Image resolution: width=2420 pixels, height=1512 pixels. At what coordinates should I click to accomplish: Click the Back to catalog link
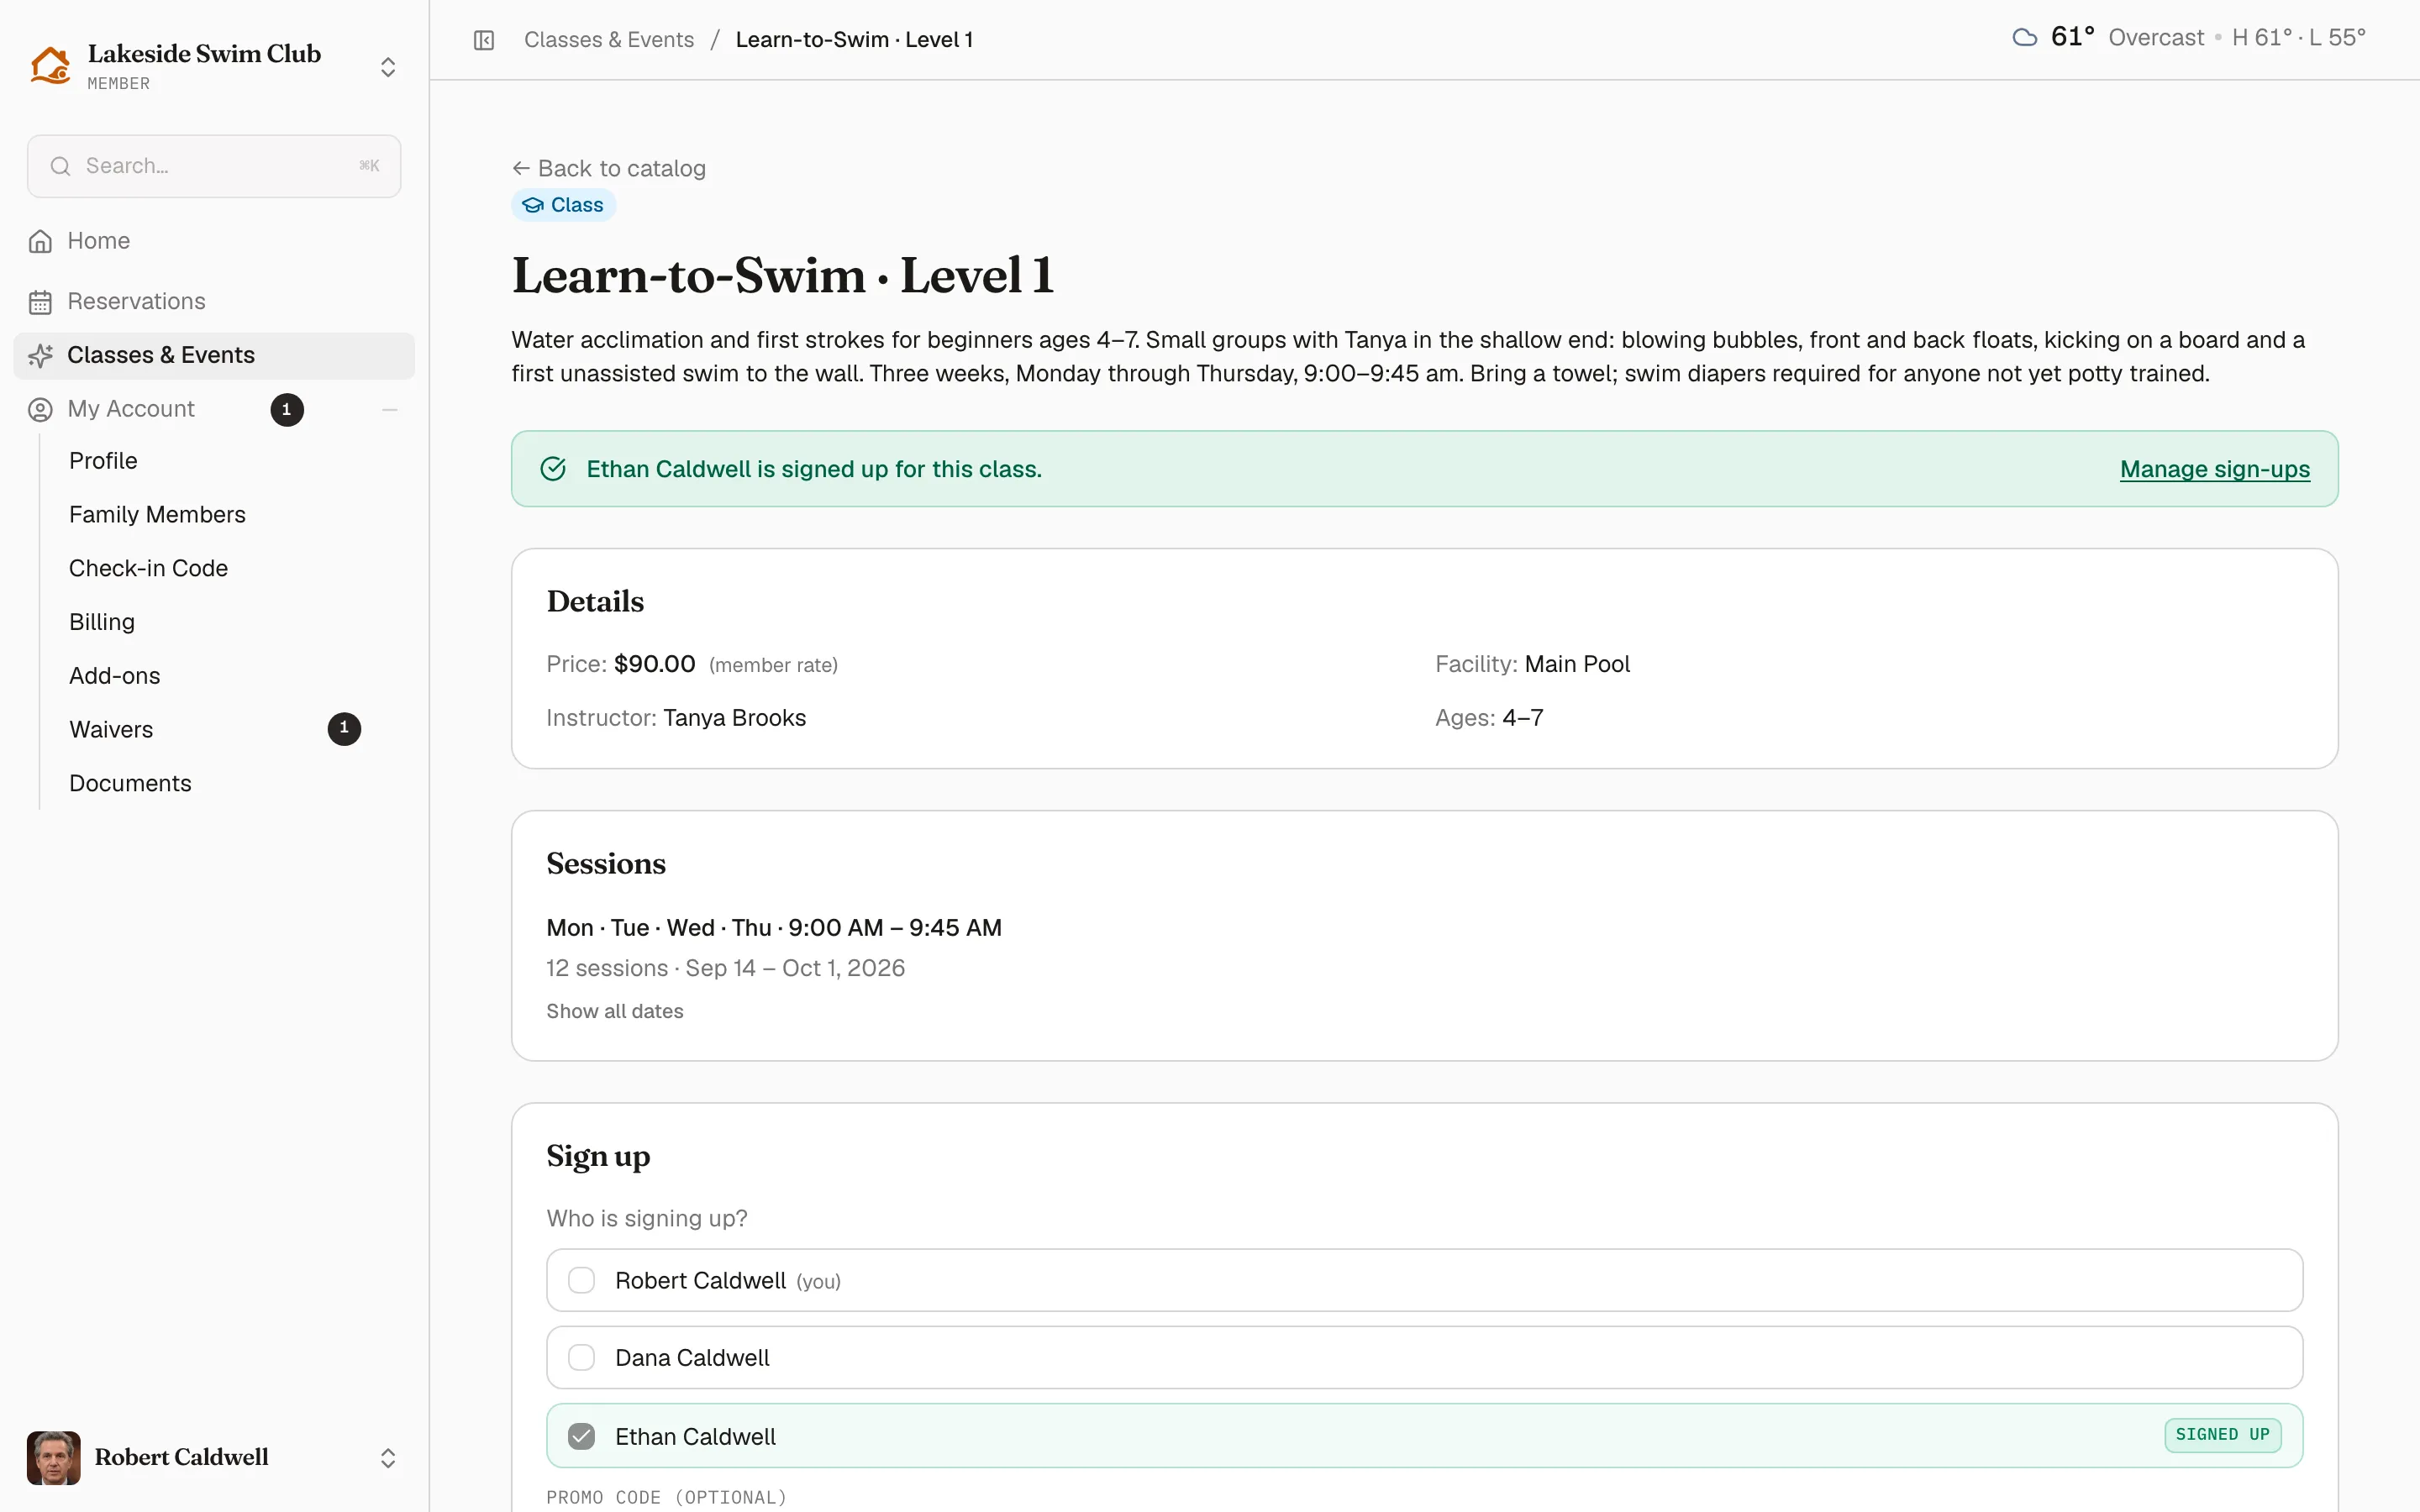click(x=609, y=169)
